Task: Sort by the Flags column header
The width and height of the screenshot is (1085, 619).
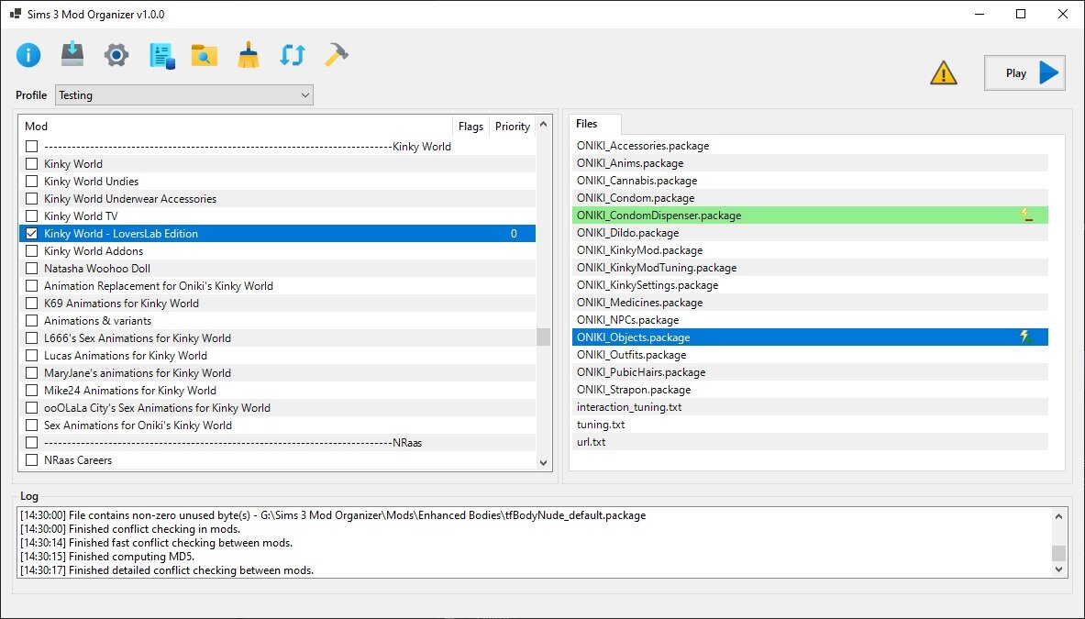Action: coord(471,126)
